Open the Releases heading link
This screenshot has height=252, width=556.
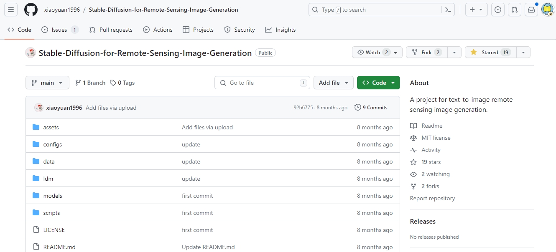(x=423, y=221)
